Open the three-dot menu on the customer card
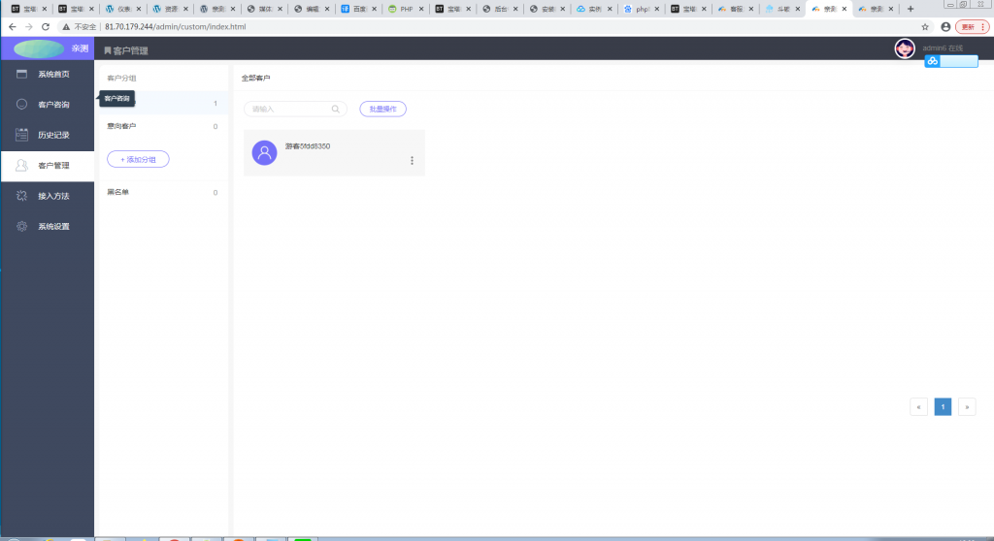Image resolution: width=994 pixels, height=541 pixels. coord(412,160)
